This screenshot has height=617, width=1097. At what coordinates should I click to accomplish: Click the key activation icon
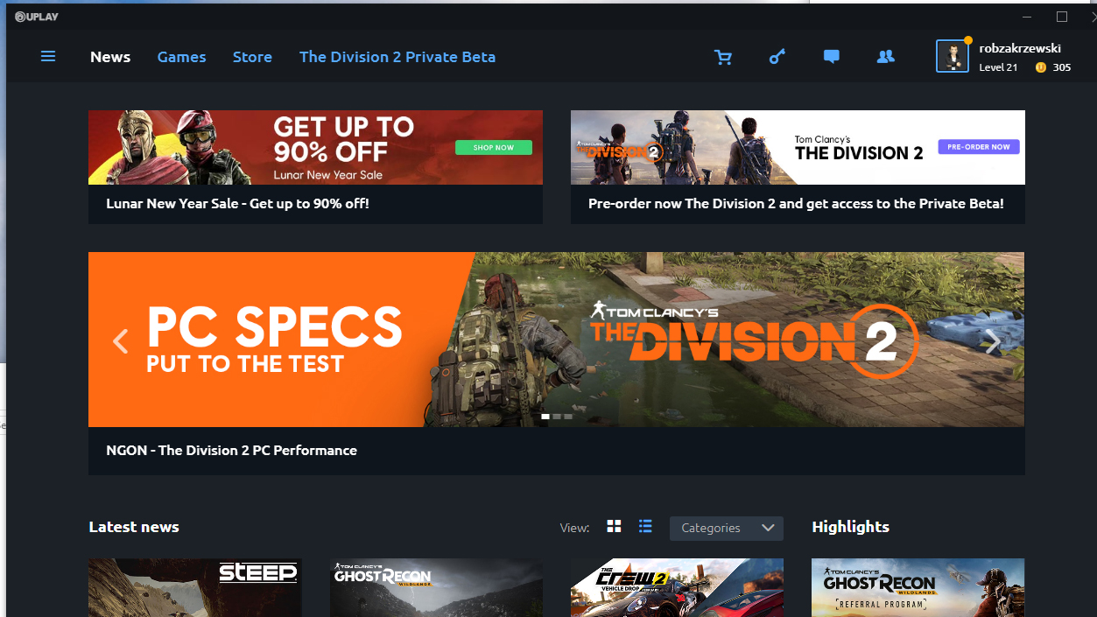(x=777, y=57)
